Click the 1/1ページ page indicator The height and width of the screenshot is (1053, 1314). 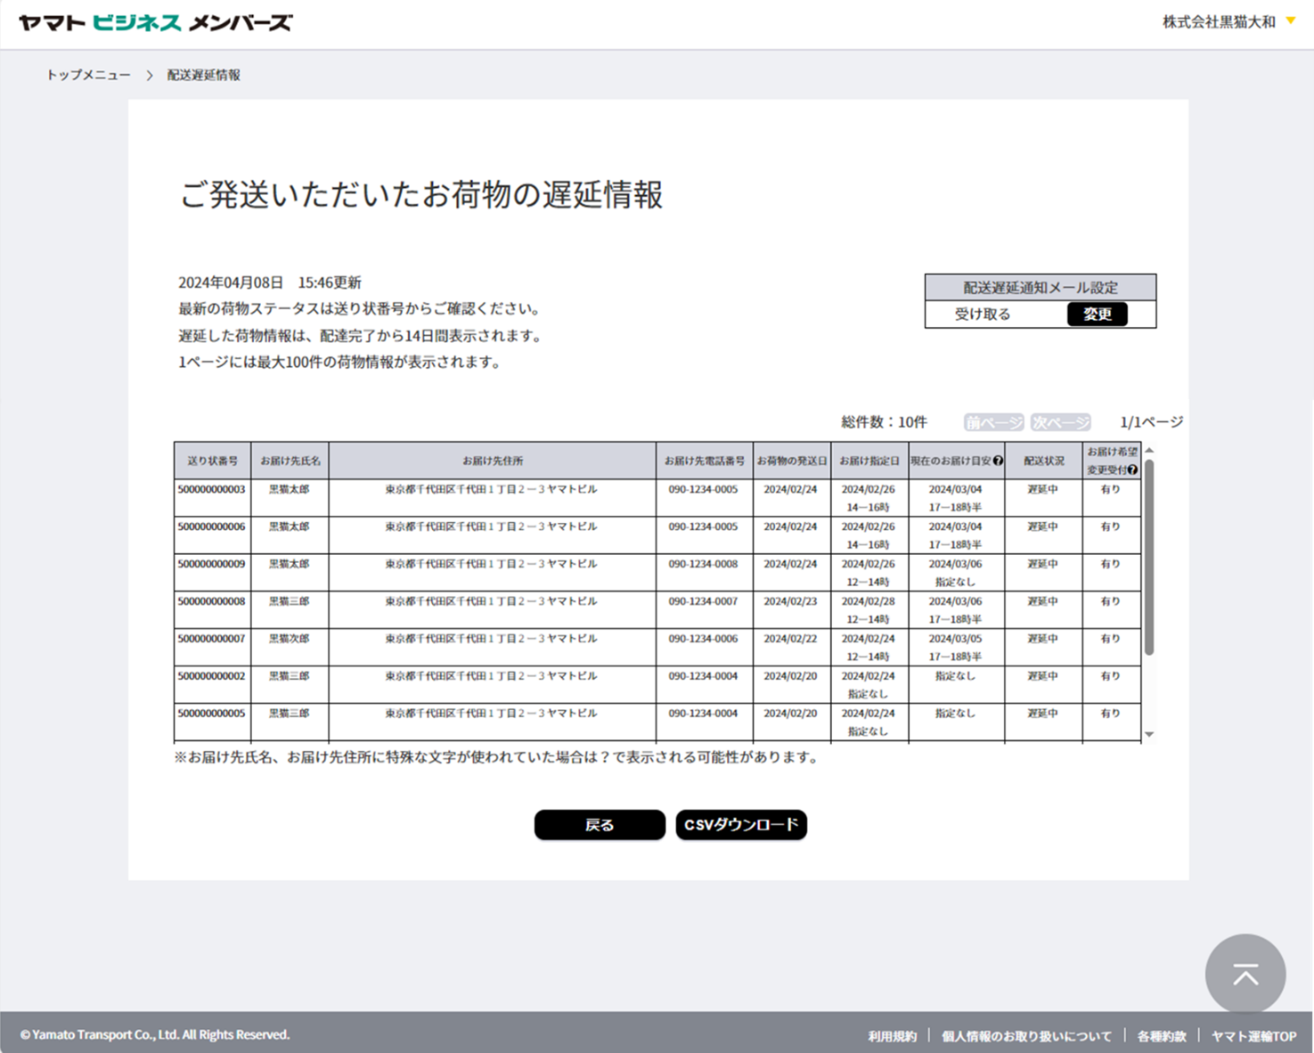tap(1152, 422)
